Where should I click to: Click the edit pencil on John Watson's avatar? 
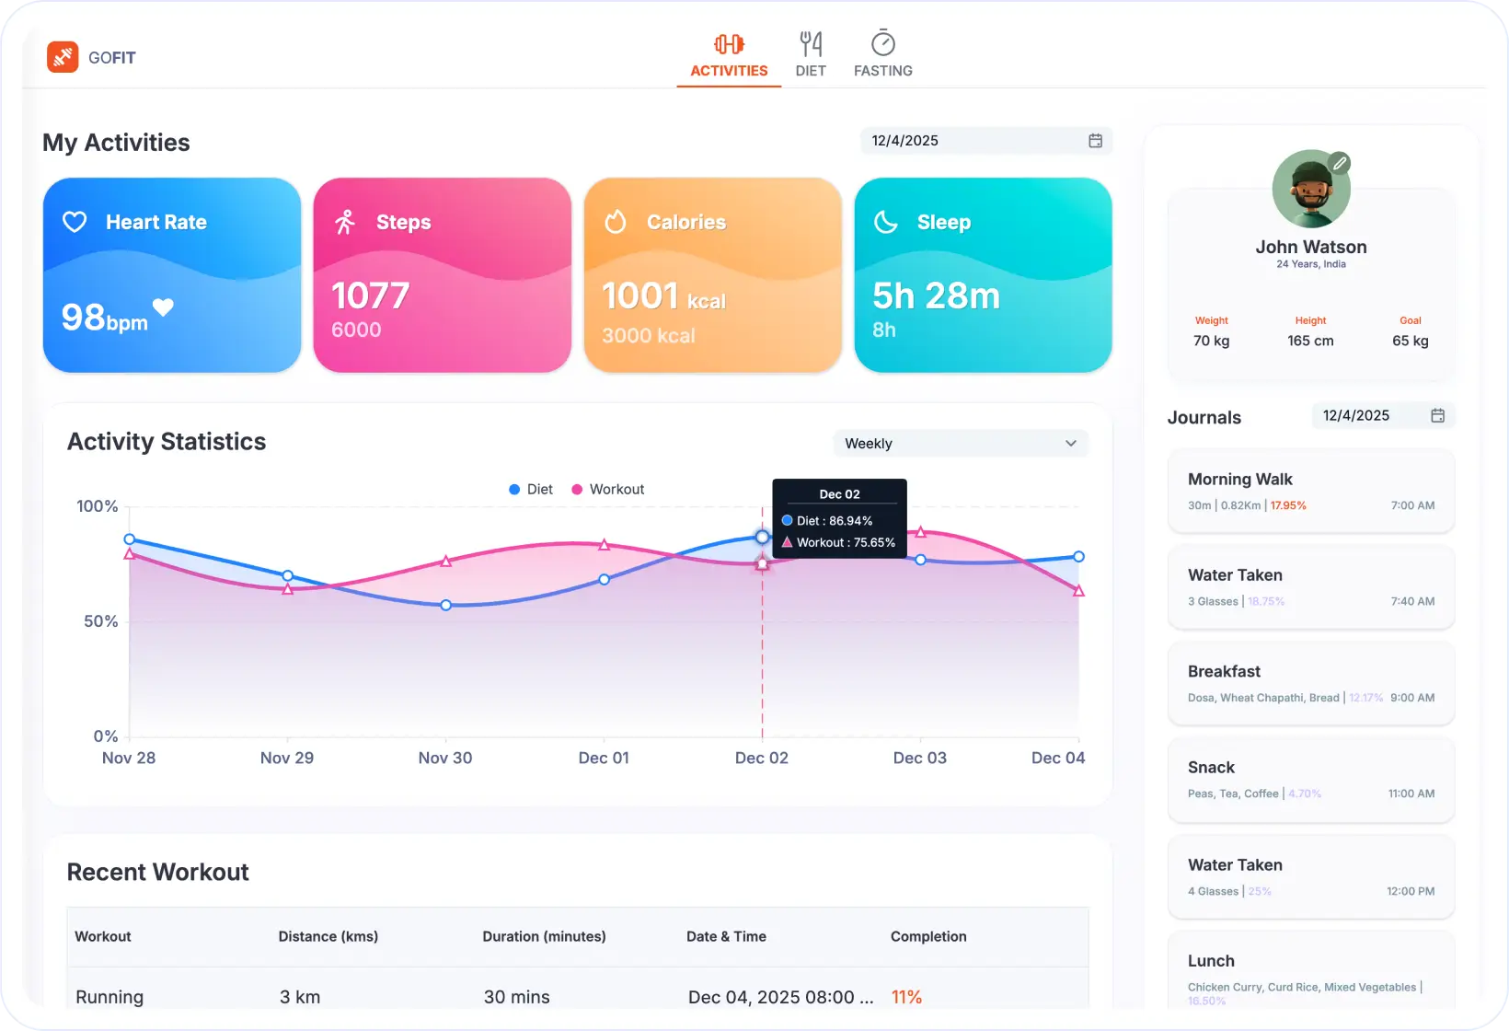pyautogui.click(x=1341, y=163)
